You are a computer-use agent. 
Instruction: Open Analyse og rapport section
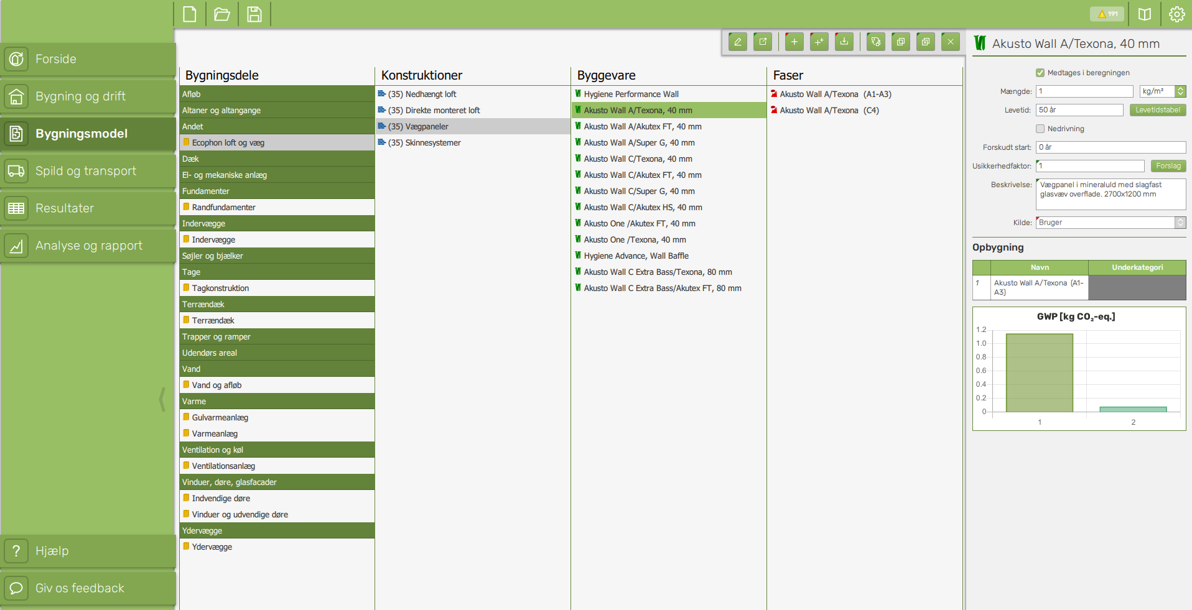pos(88,246)
